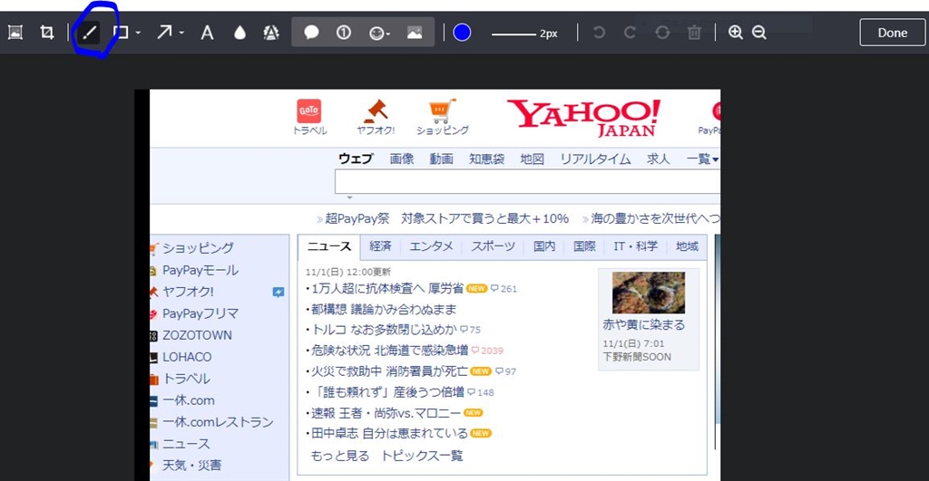929x481 pixels.
Task: Switch to the 地域 topics tab
Action: 688,246
